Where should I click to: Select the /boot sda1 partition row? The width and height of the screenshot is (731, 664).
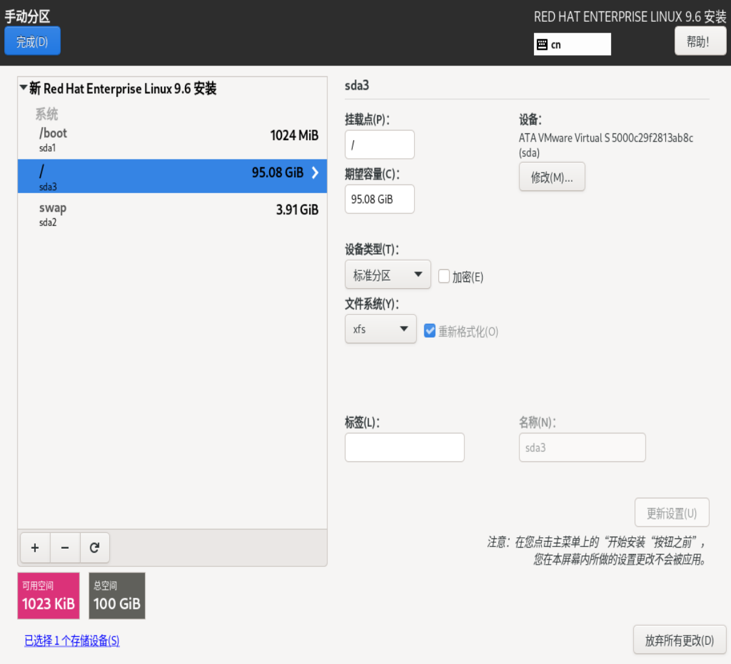tap(173, 139)
